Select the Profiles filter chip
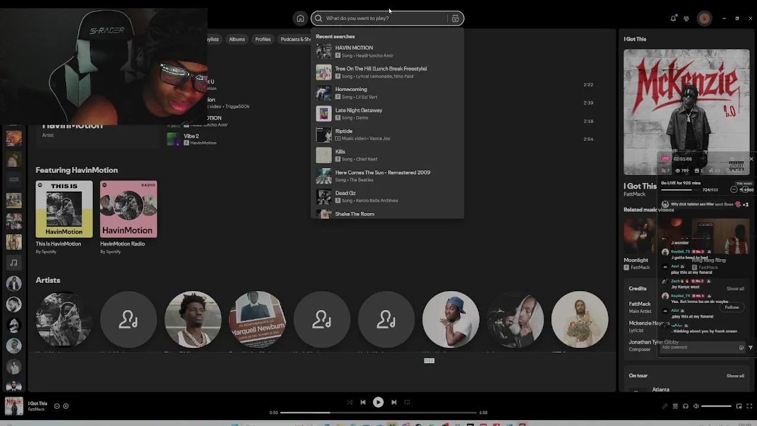This screenshot has height=426, width=757. coord(263,39)
